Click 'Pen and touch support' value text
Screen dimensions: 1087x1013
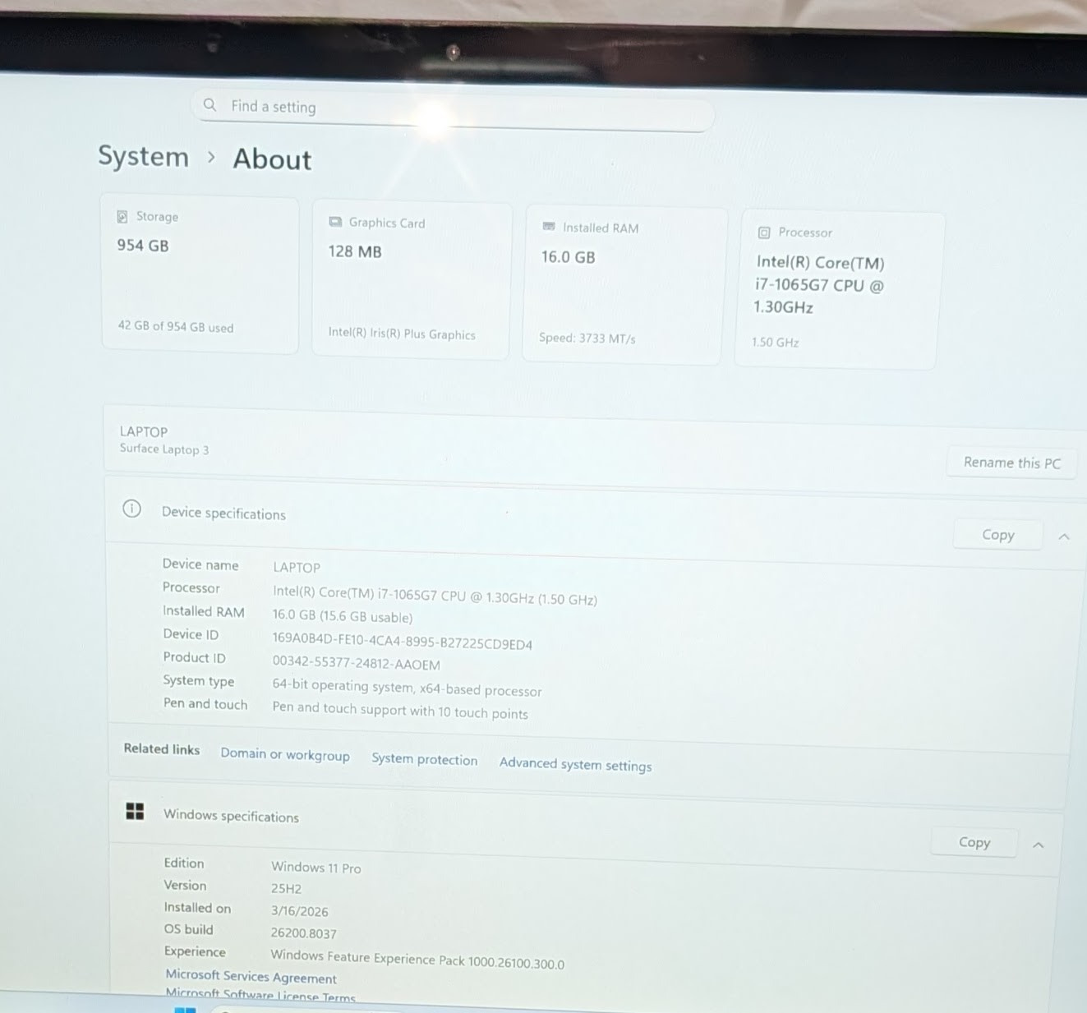pyautogui.click(x=400, y=711)
